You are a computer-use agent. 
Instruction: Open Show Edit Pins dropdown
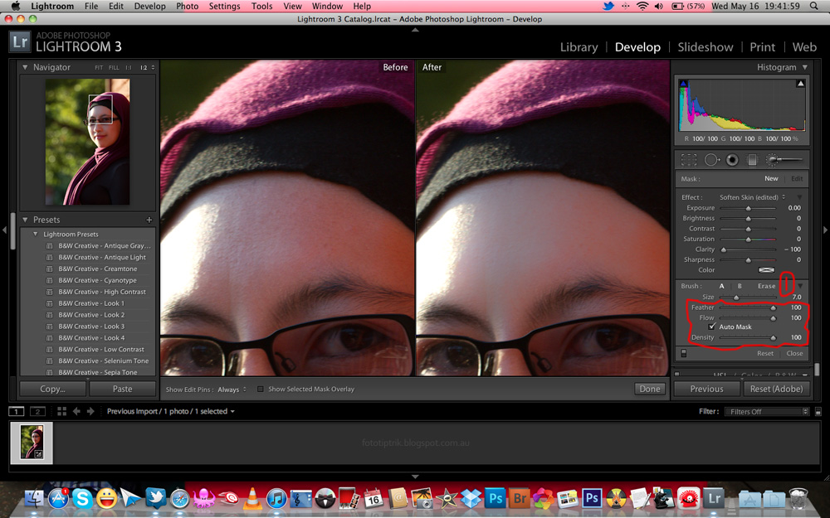click(x=232, y=390)
